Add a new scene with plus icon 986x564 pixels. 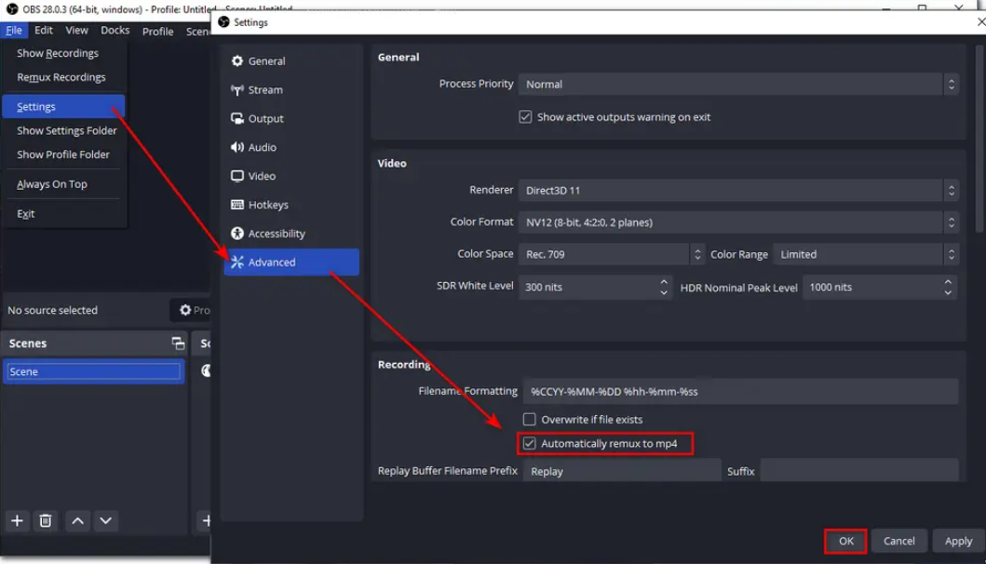click(x=17, y=520)
